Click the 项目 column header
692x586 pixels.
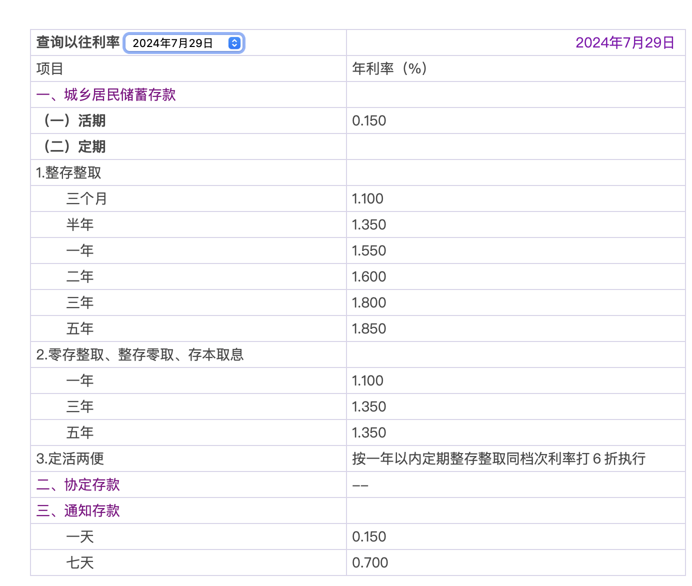point(49,68)
